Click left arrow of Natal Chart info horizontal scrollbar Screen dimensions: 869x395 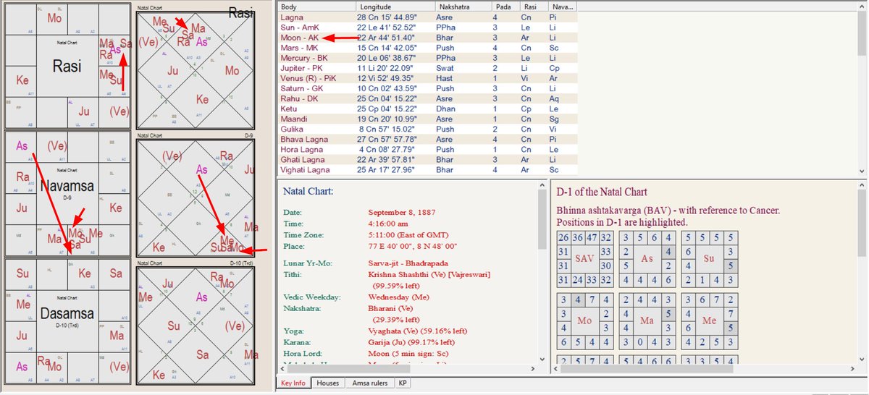click(x=283, y=369)
